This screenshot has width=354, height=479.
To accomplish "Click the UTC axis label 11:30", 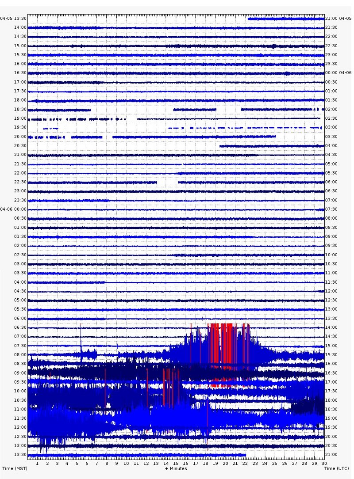I will point(331,282).
